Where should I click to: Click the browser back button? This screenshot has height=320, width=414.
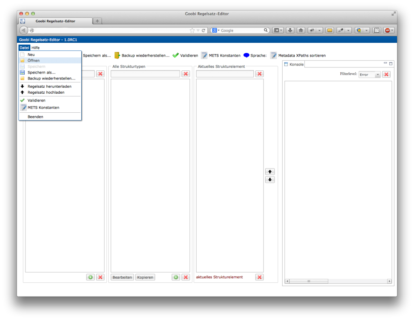tap(23, 30)
